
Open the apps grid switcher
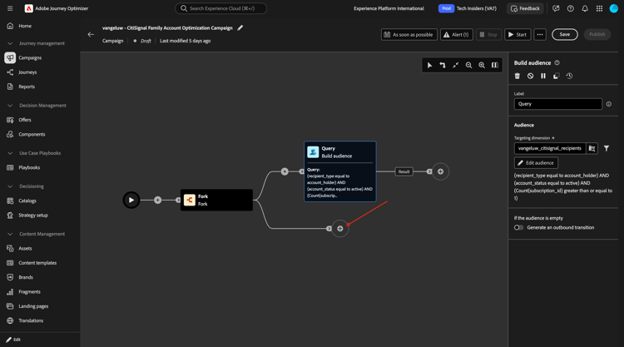click(599, 8)
